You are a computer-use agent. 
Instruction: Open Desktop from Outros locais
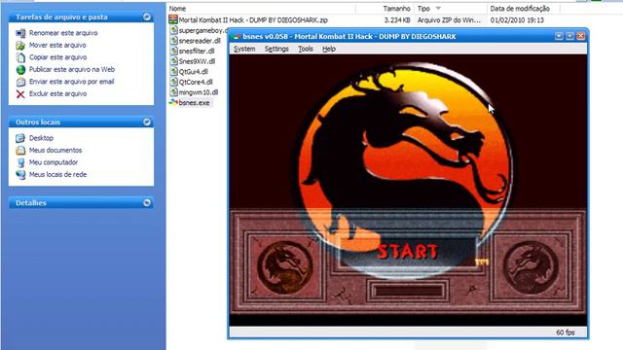click(x=41, y=138)
